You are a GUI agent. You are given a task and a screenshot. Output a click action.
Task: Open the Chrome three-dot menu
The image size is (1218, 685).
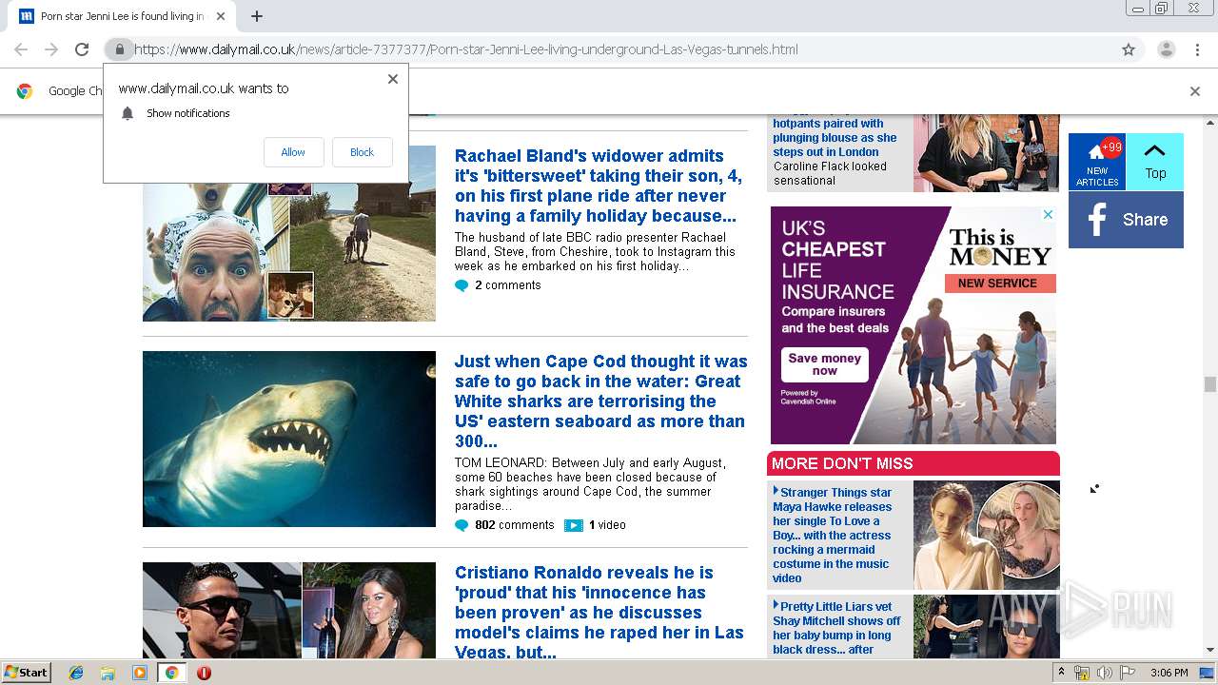click(x=1197, y=49)
